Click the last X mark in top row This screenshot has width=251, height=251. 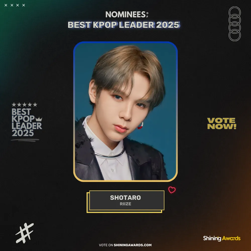(x=24, y=5)
